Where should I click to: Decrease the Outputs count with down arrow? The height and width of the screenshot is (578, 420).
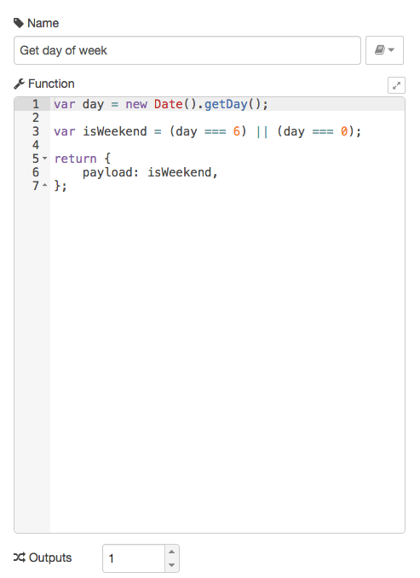point(172,564)
